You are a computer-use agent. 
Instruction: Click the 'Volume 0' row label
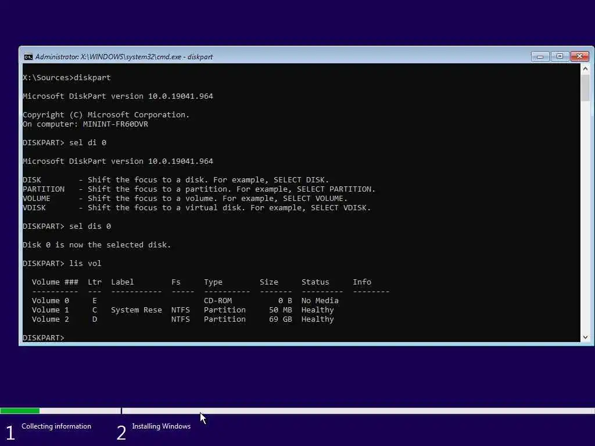51,300
